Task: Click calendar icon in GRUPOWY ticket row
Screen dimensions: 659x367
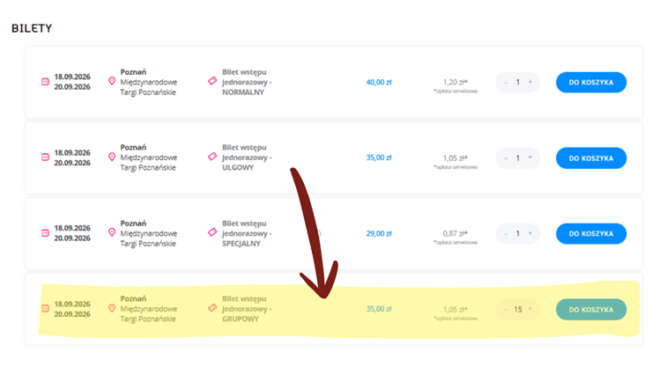Action: coord(45,309)
